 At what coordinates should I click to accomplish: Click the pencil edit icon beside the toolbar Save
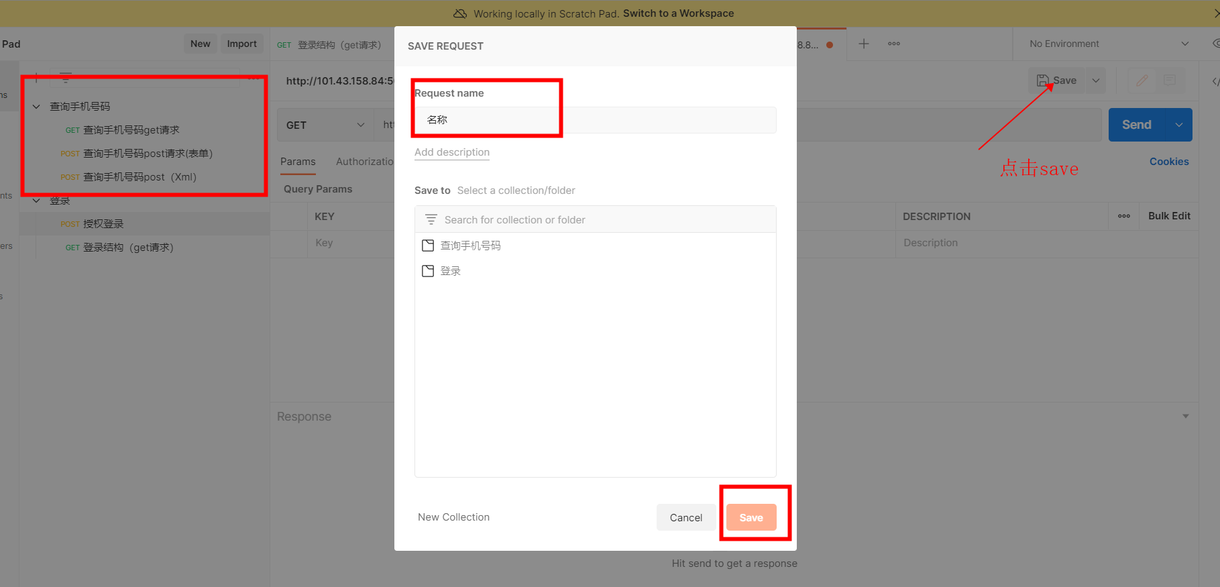[1142, 81]
